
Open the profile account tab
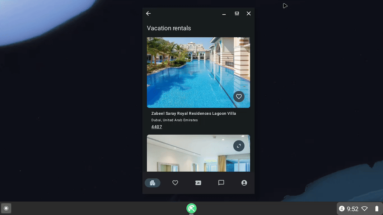point(244,183)
